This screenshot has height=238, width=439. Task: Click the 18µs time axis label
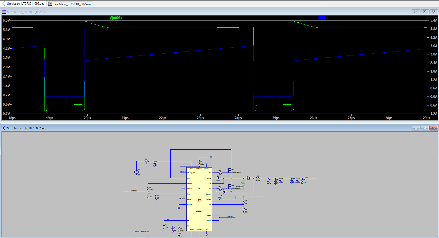pos(12,118)
